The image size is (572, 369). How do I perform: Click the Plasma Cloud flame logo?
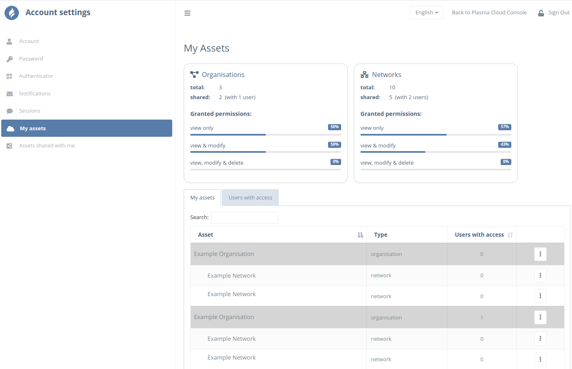(x=11, y=13)
